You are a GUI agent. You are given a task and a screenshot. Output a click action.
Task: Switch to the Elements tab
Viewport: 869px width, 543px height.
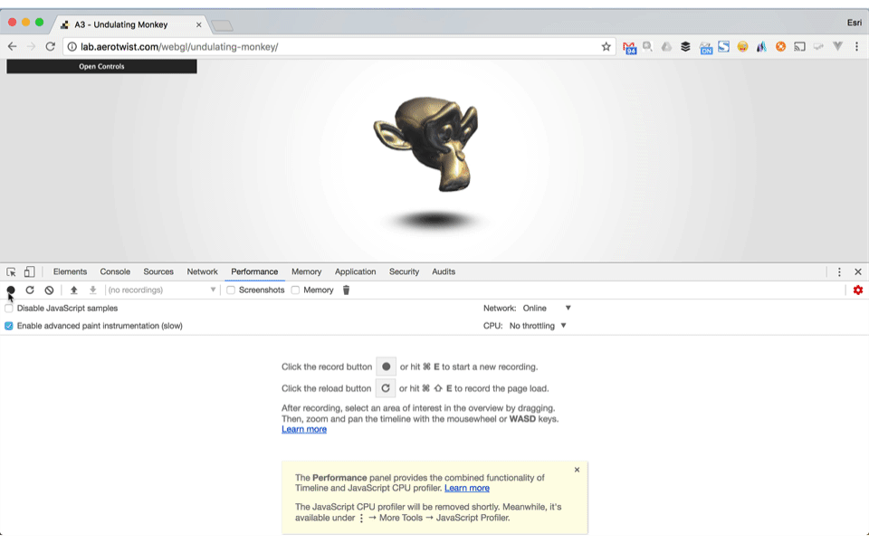click(x=70, y=271)
